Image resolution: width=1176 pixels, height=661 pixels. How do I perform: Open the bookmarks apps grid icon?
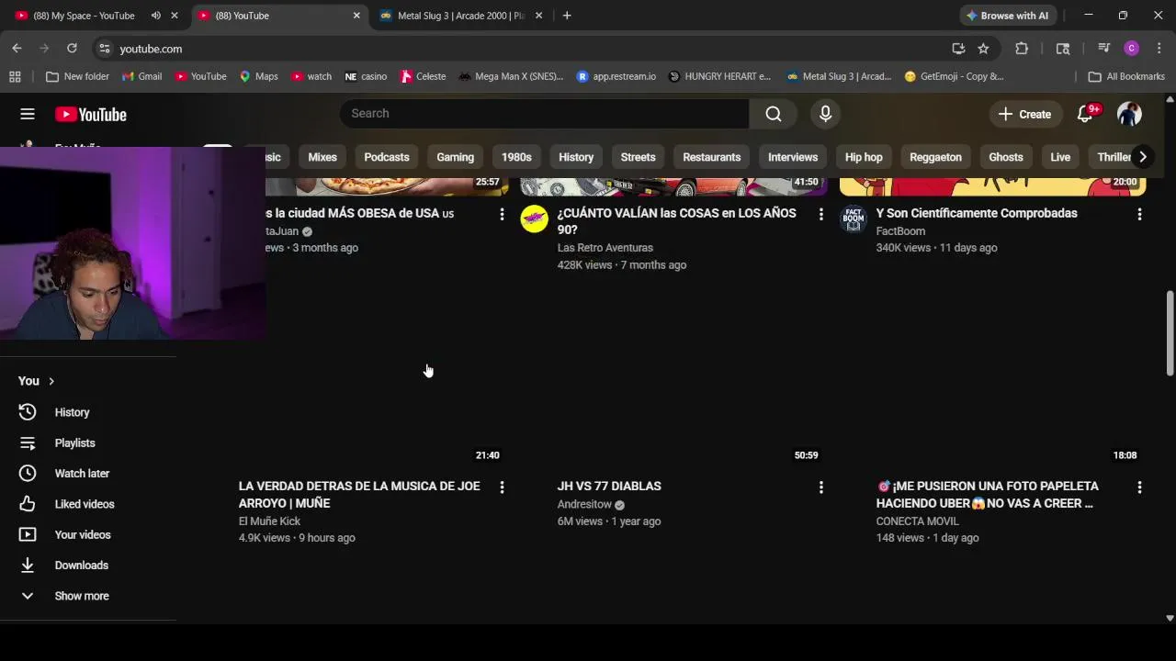(x=15, y=76)
